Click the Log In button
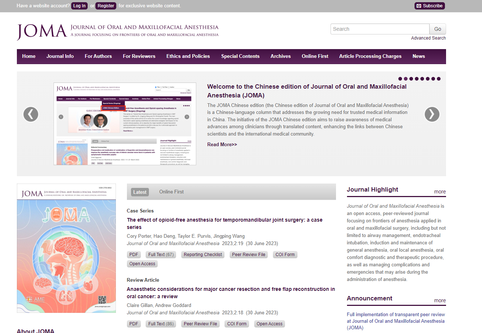482x333 pixels. pyautogui.click(x=79, y=6)
